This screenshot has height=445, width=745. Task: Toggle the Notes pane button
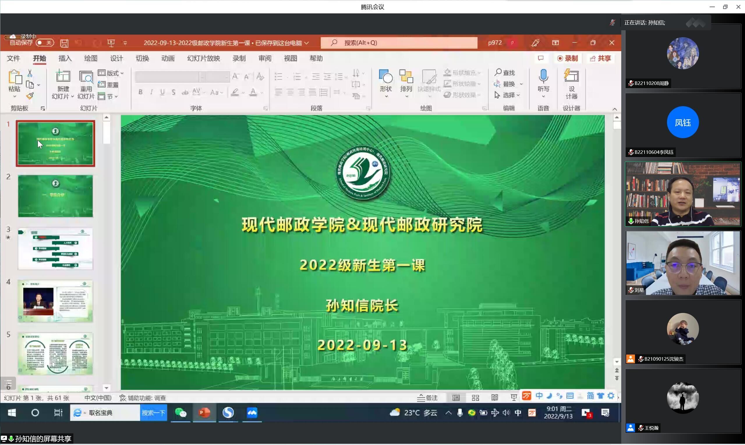[x=427, y=398]
